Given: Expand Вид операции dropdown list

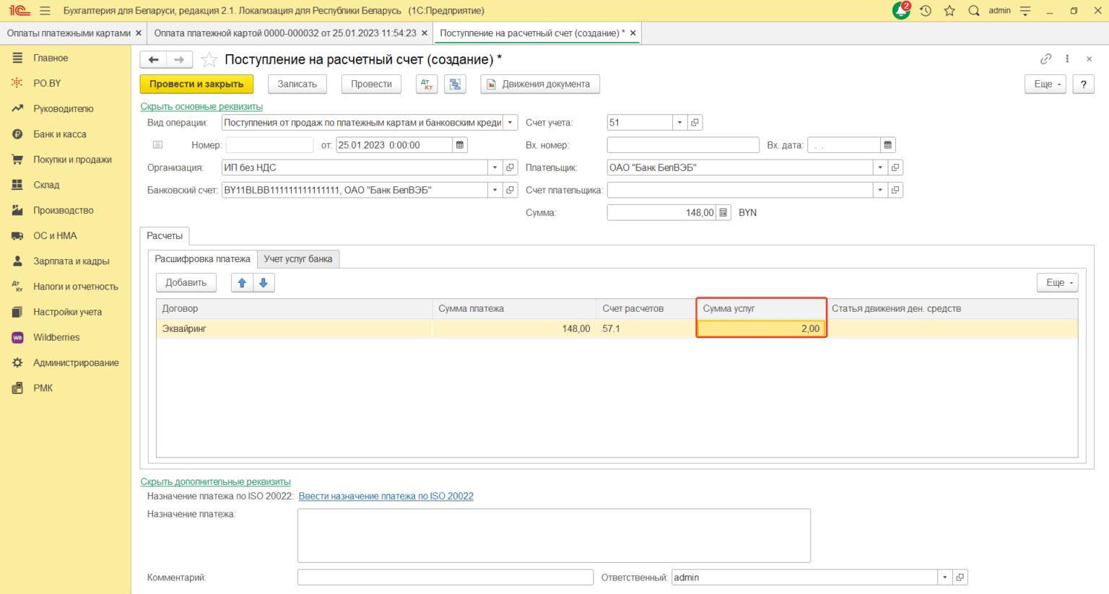Looking at the screenshot, I should 510,123.
